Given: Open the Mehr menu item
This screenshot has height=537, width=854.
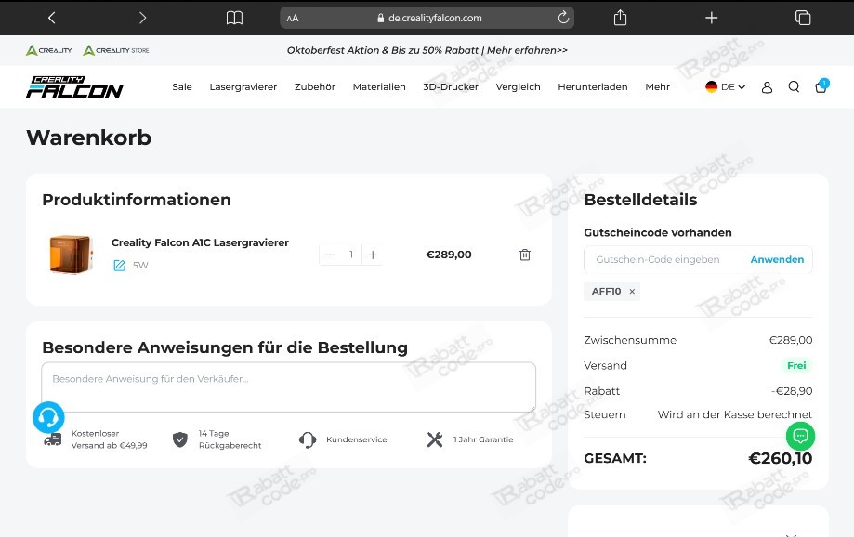Looking at the screenshot, I should pos(657,87).
